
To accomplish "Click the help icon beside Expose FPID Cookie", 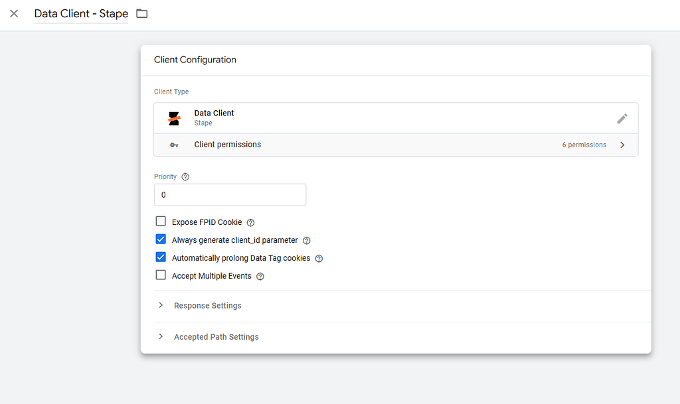I will [x=250, y=222].
